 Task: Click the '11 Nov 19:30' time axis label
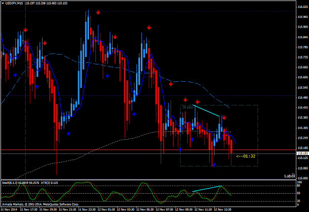pos(48,210)
